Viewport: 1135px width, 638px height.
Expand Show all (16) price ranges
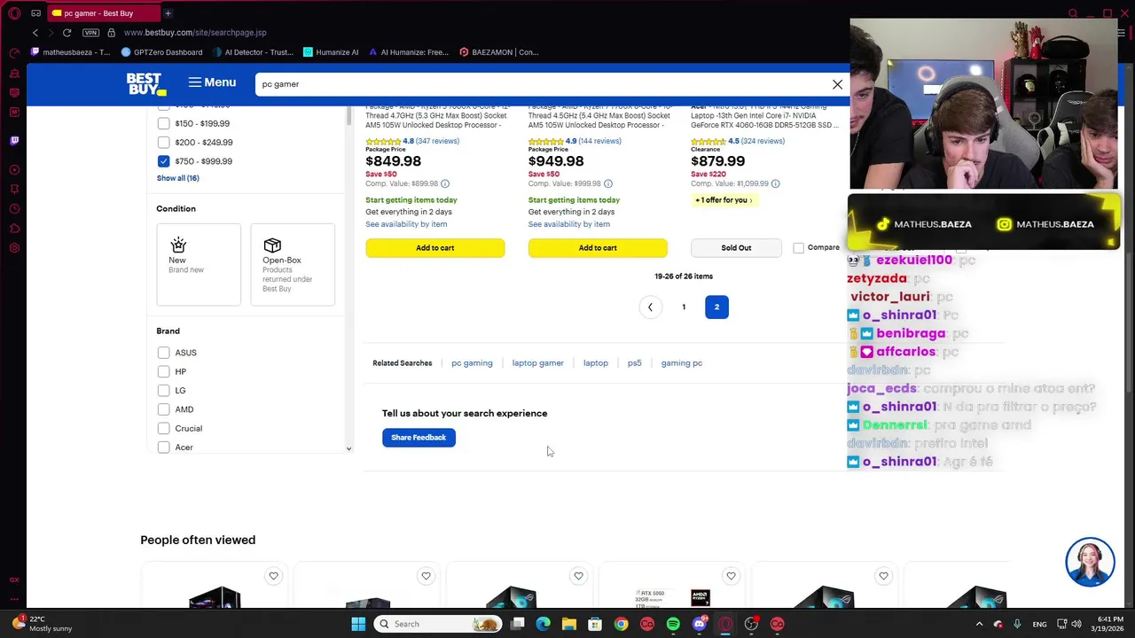pyautogui.click(x=177, y=178)
